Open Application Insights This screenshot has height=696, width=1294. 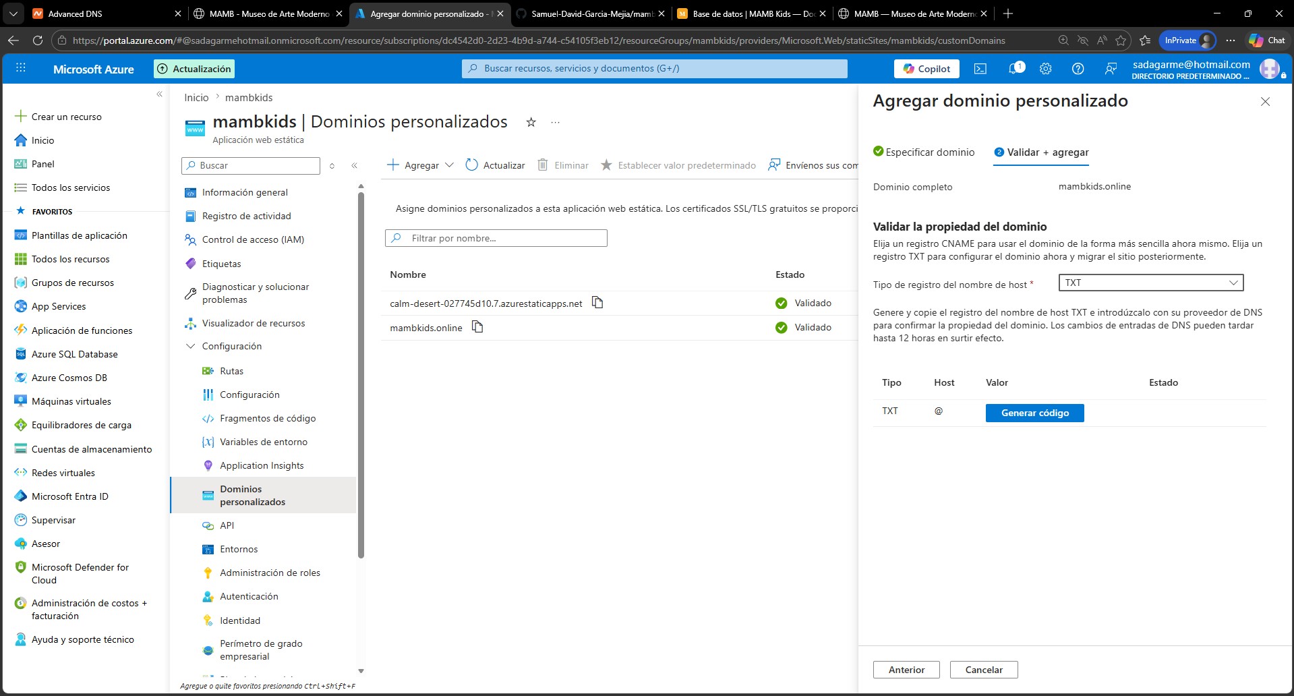(262, 465)
